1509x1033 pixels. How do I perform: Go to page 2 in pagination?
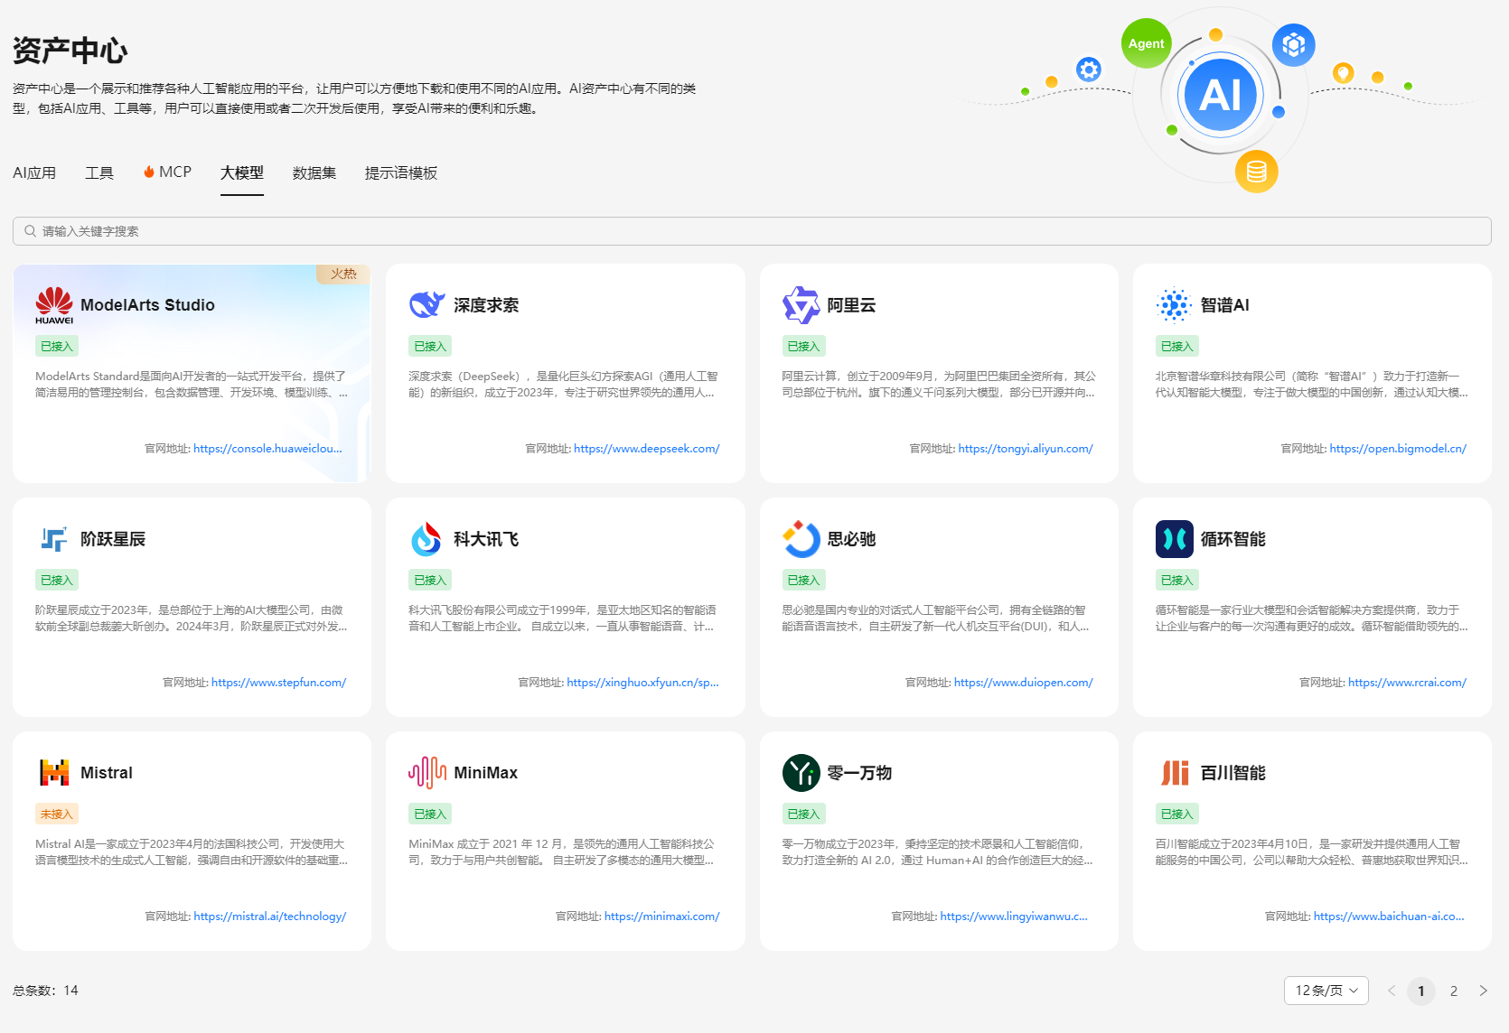pyautogui.click(x=1453, y=991)
